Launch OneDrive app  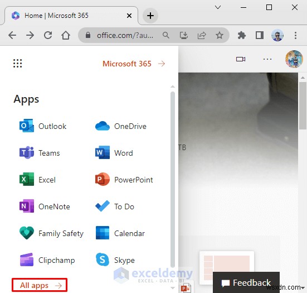[x=120, y=126]
